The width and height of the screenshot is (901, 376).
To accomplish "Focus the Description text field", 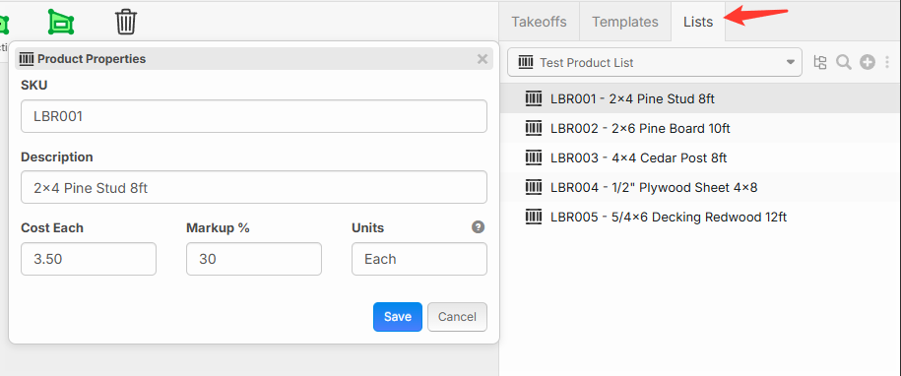I will coord(254,187).
